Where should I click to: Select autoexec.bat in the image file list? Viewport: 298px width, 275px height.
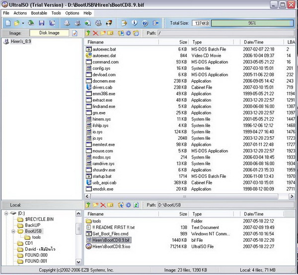coord(104,50)
